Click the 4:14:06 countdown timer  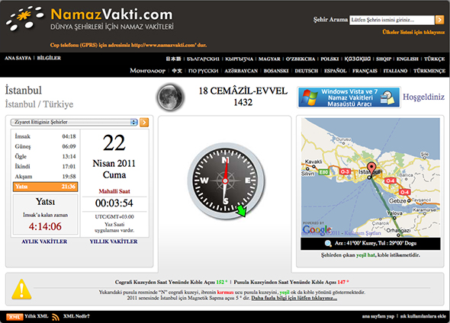pos(45,226)
